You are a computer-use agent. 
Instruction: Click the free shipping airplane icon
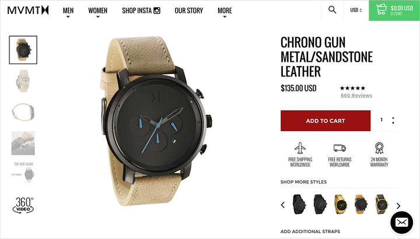[300, 148]
